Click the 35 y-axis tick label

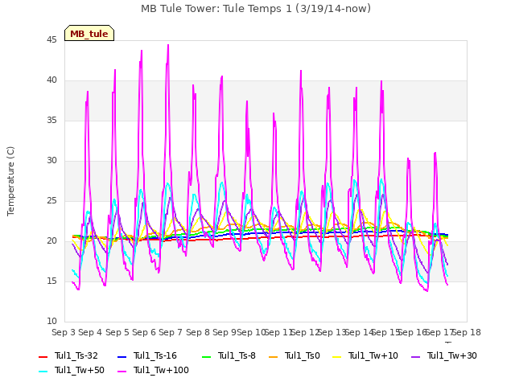[x=51, y=120]
